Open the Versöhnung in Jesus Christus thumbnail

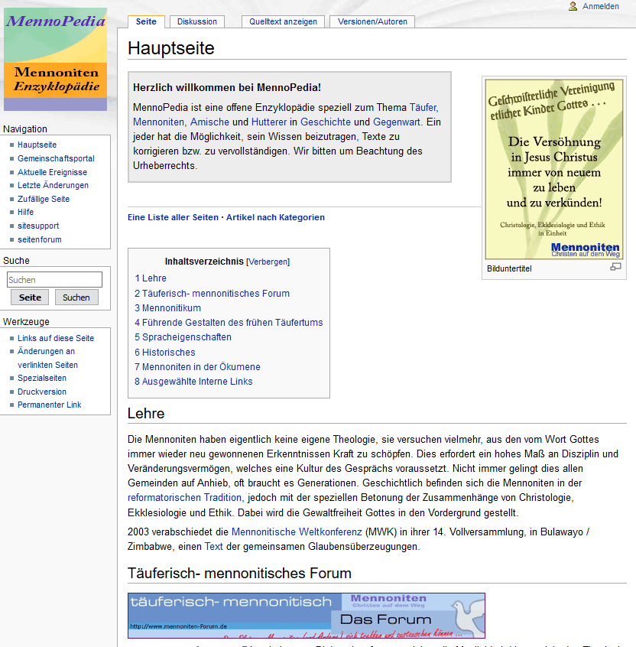554,169
